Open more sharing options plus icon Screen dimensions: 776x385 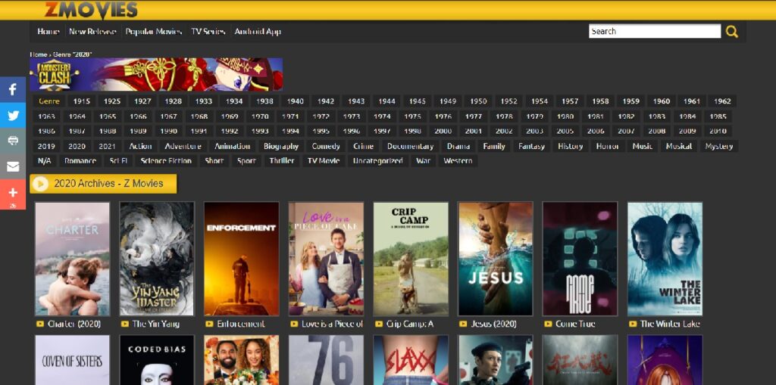13,194
